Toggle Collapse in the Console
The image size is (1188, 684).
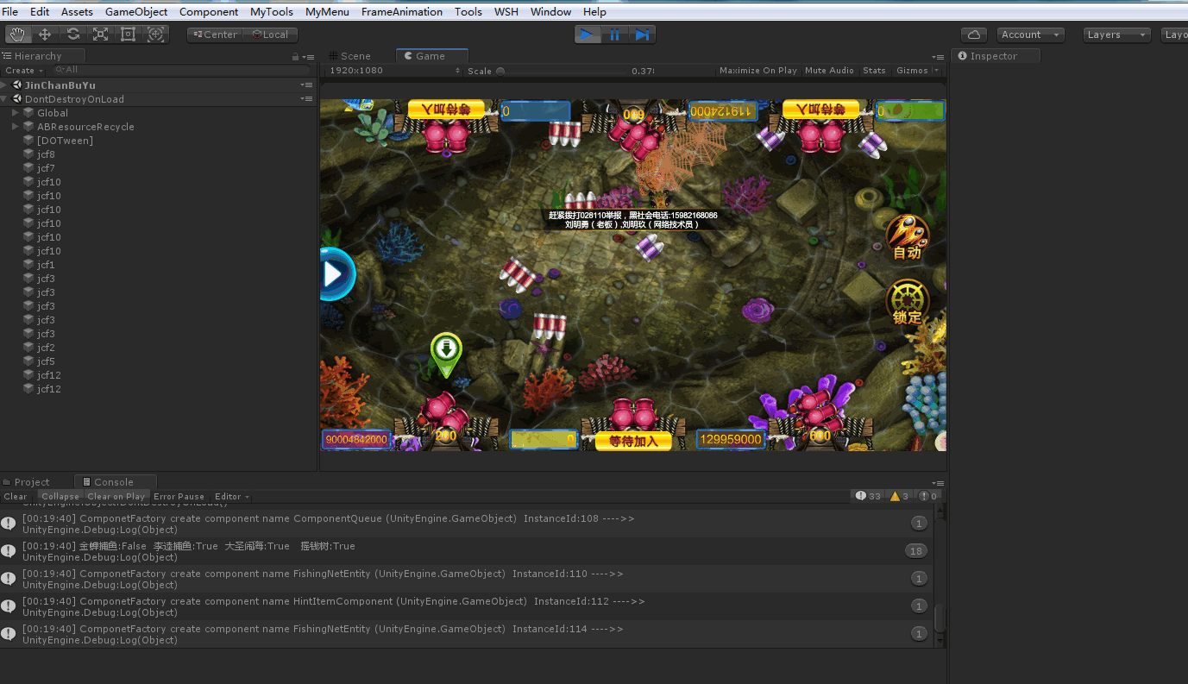tap(60, 496)
